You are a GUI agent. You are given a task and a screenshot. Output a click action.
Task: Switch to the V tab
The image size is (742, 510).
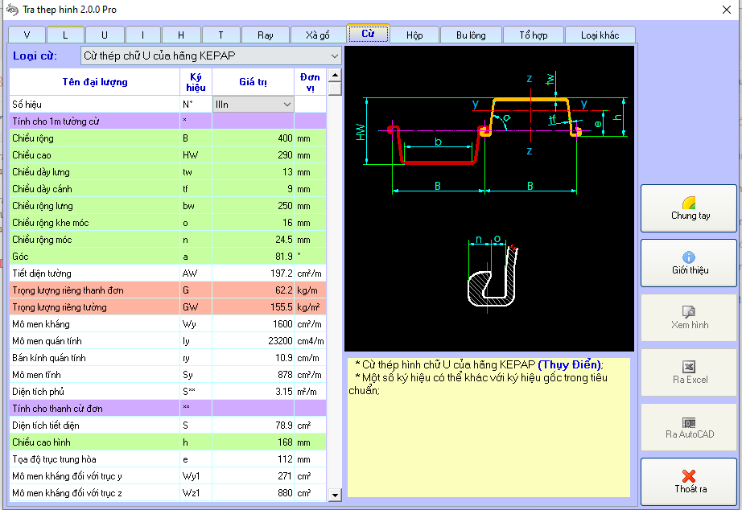point(27,35)
